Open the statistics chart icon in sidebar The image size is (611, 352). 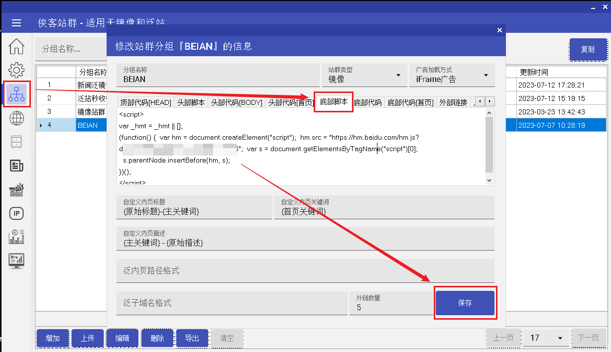(16, 237)
